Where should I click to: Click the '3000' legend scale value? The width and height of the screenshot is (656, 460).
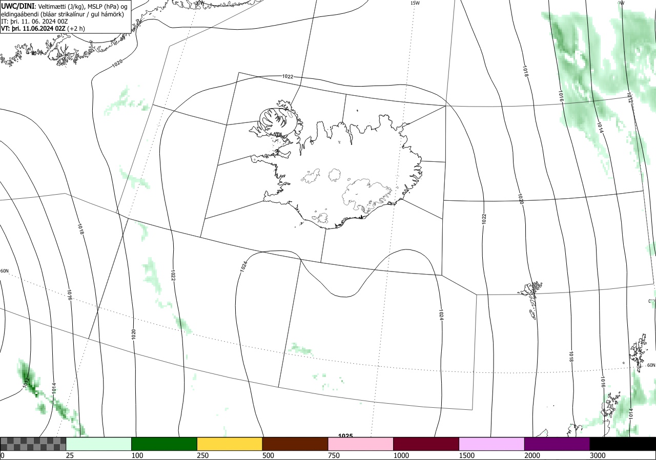point(598,455)
